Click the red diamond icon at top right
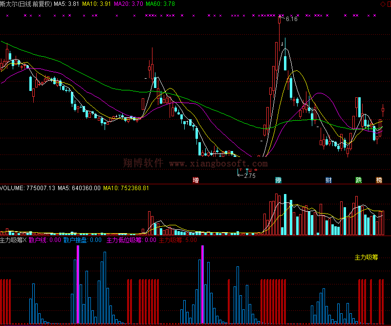This screenshot has height=326, width=391. (x=383, y=4)
